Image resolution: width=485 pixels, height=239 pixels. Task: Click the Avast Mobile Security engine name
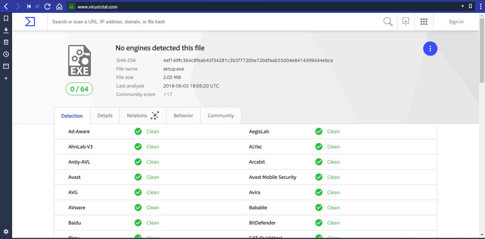273,177
